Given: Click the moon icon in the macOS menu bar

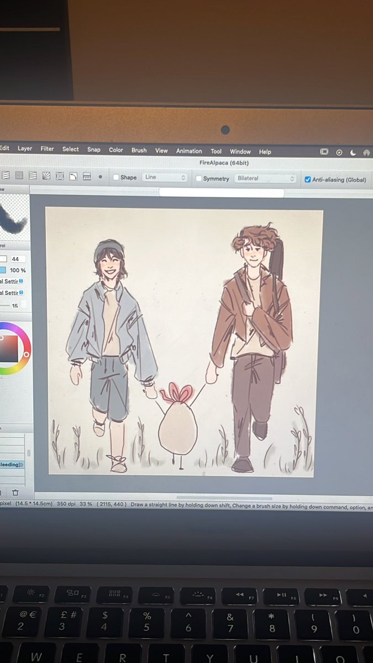Looking at the screenshot, I should click(353, 152).
